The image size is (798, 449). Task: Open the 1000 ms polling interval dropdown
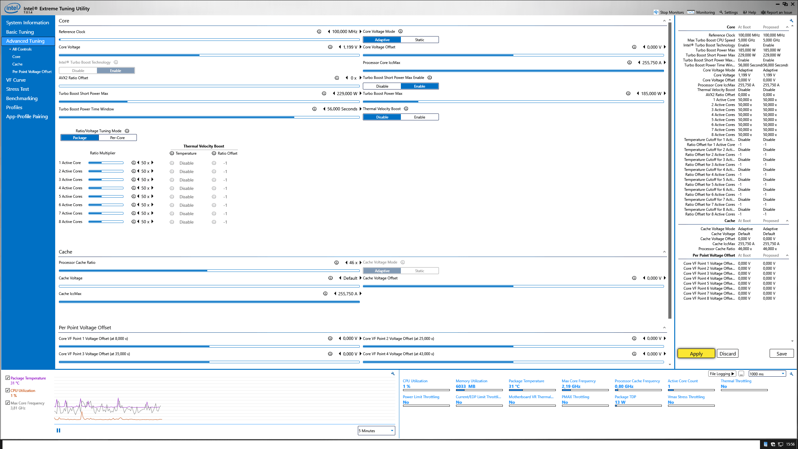[767, 374]
